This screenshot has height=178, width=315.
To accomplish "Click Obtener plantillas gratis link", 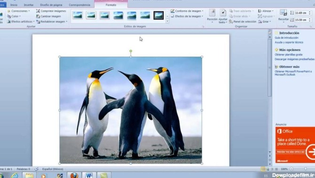I will (x=289, y=54).
